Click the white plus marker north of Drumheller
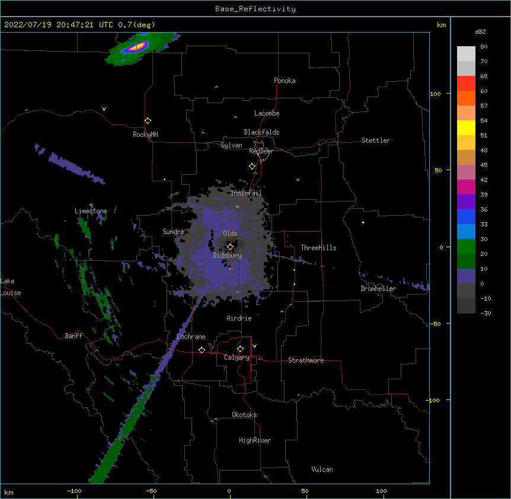511x499 pixels. click(x=363, y=222)
